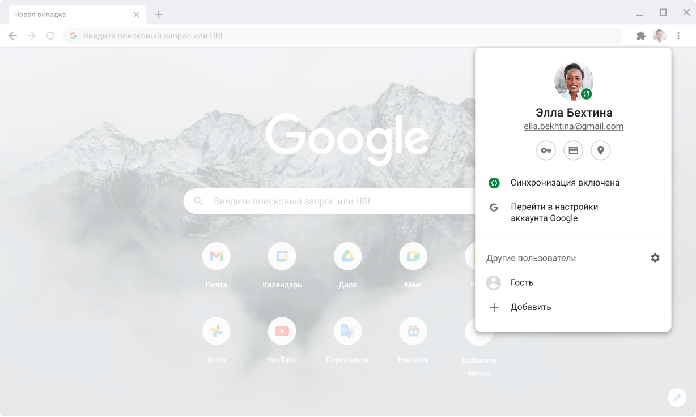Click the ella.bekhtina@gmail.com email link
Screen dimensions: 696x417
click(x=574, y=127)
